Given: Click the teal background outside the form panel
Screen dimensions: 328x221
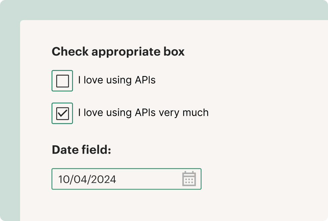Looking at the screenshot, I should click(x=9, y=100).
